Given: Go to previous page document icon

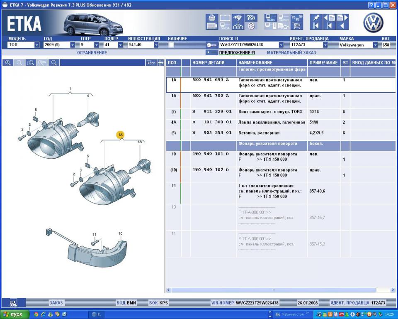Looking at the screenshot, I should (x=330, y=18).
